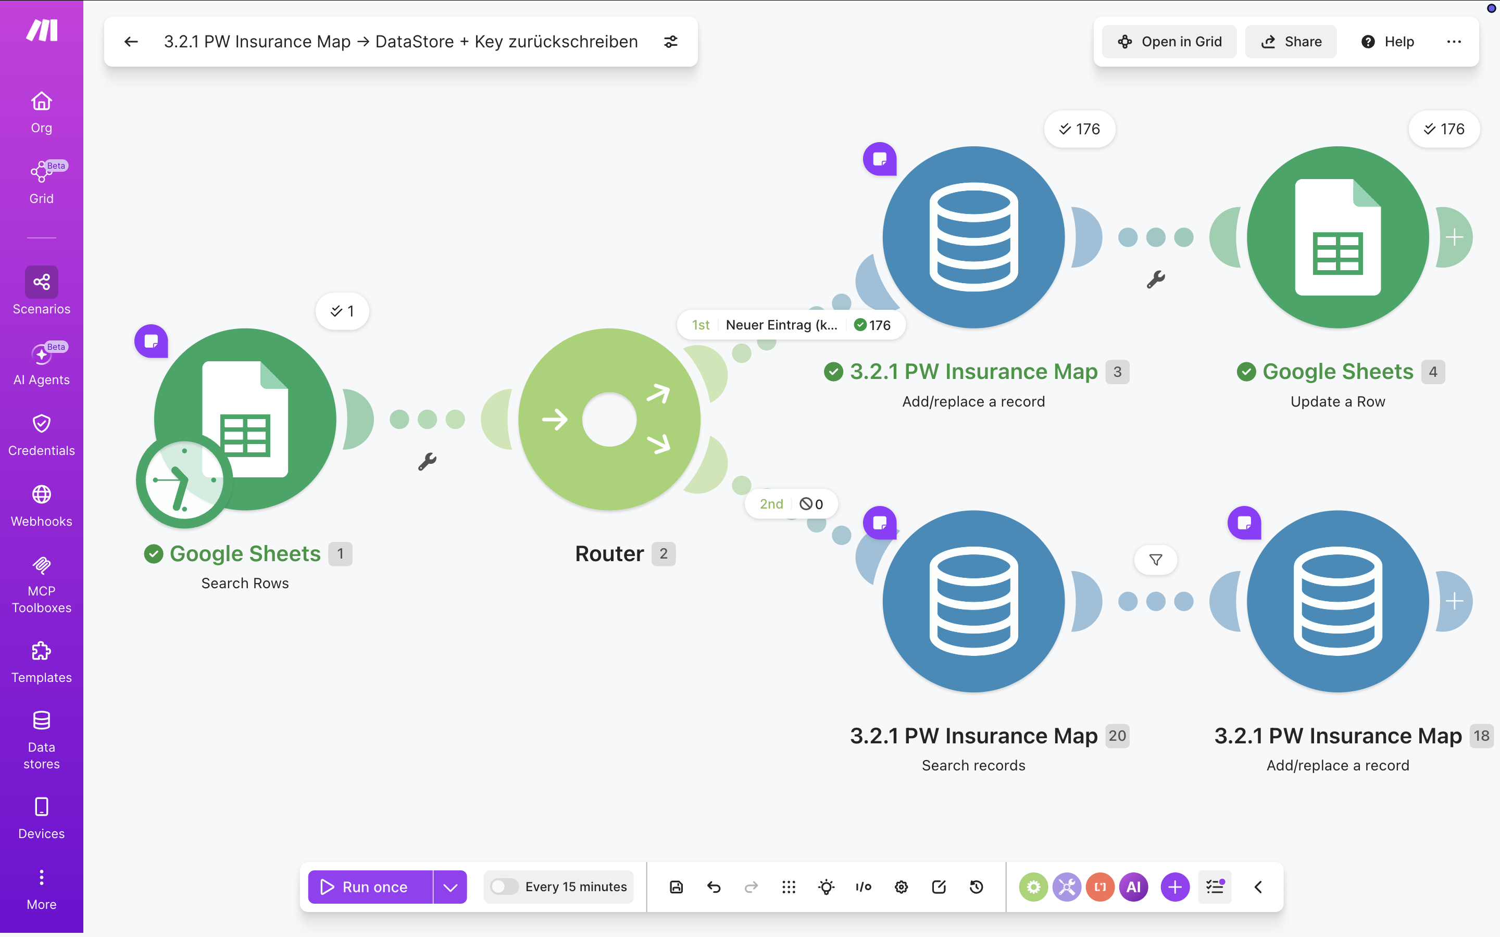1500x937 pixels.
Task: Click the explain flow lightbulb icon
Action: 826,887
